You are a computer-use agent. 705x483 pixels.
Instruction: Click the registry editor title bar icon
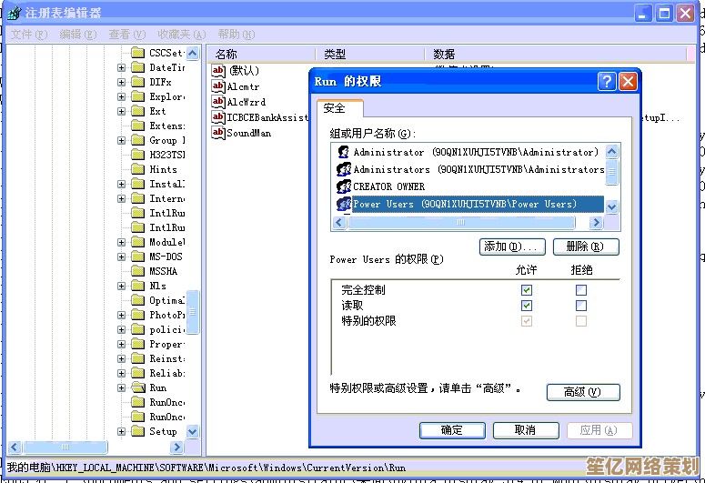click(x=14, y=13)
